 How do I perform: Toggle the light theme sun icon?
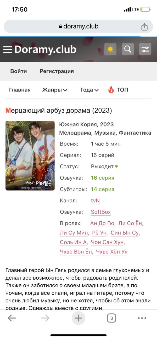click(110, 49)
